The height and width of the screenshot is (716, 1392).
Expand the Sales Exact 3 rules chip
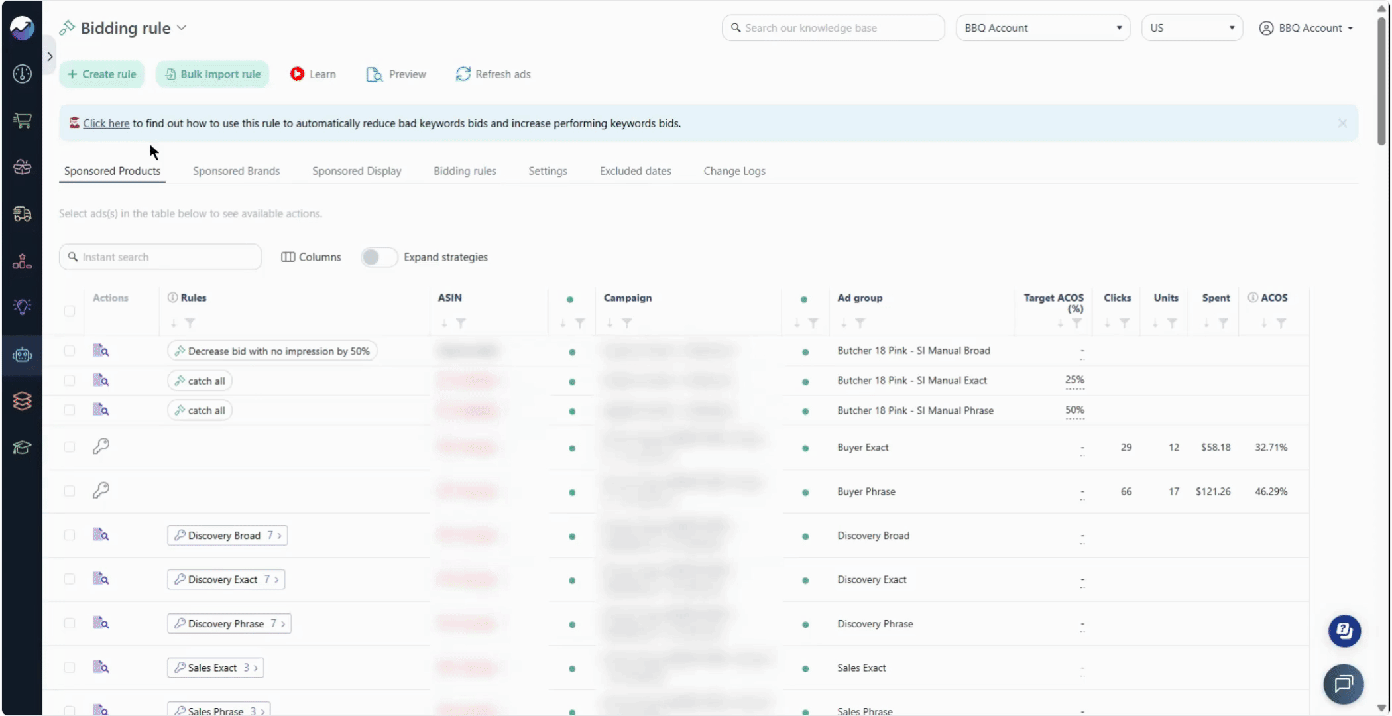pos(216,668)
